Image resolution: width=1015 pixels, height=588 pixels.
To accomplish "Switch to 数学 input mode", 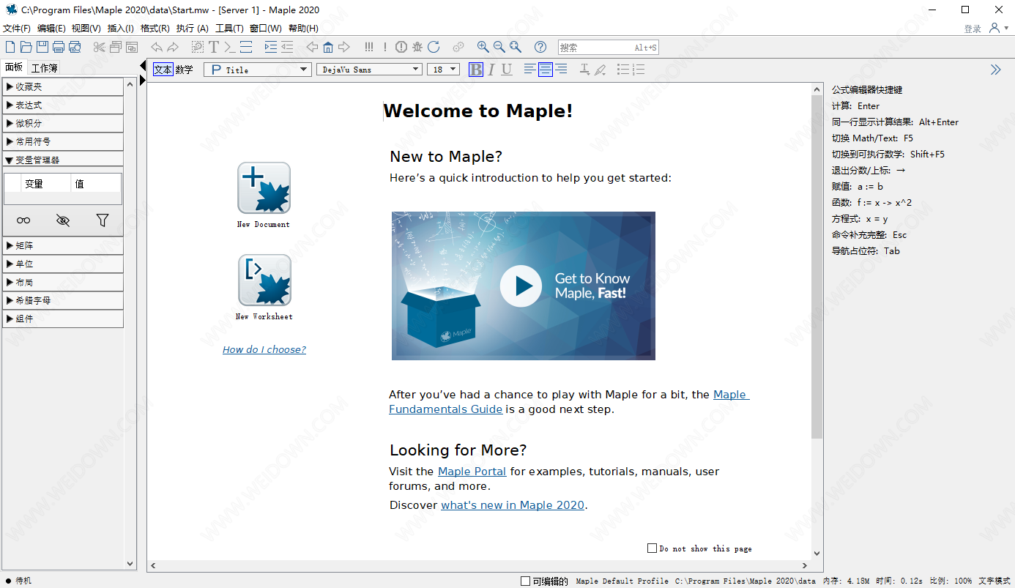I will click(184, 70).
